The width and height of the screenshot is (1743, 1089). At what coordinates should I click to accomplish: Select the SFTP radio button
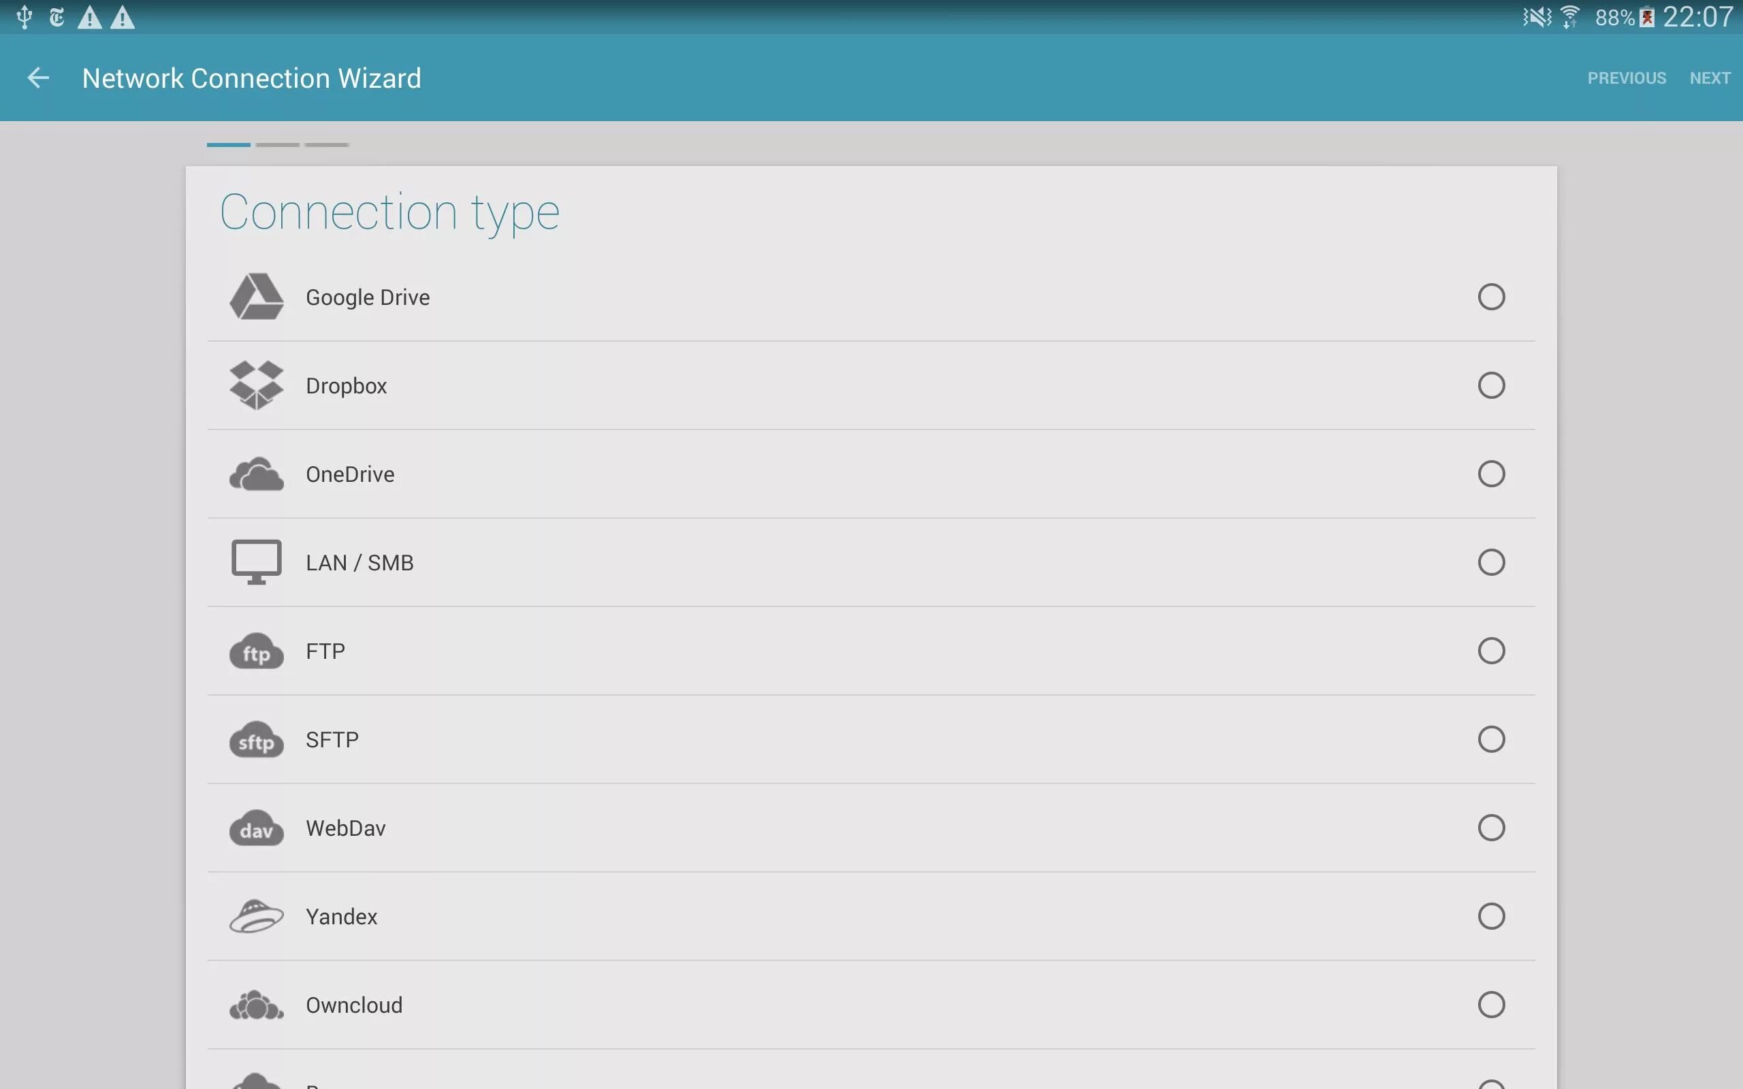pyautogui.click(x=1491, y=740)
